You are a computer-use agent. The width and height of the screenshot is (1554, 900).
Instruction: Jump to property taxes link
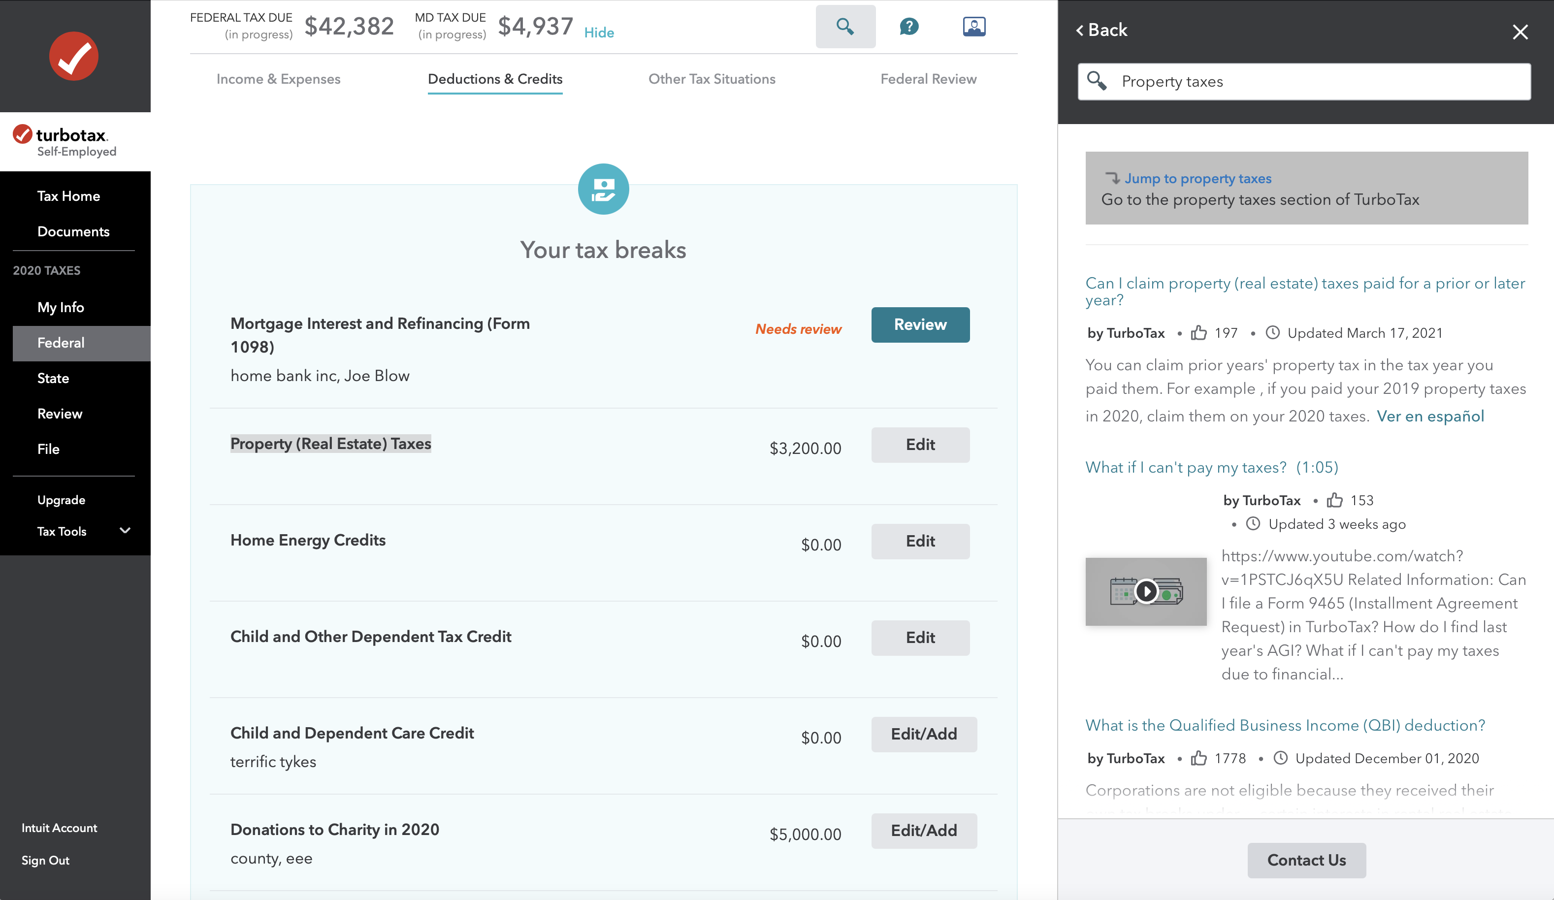1198,178
